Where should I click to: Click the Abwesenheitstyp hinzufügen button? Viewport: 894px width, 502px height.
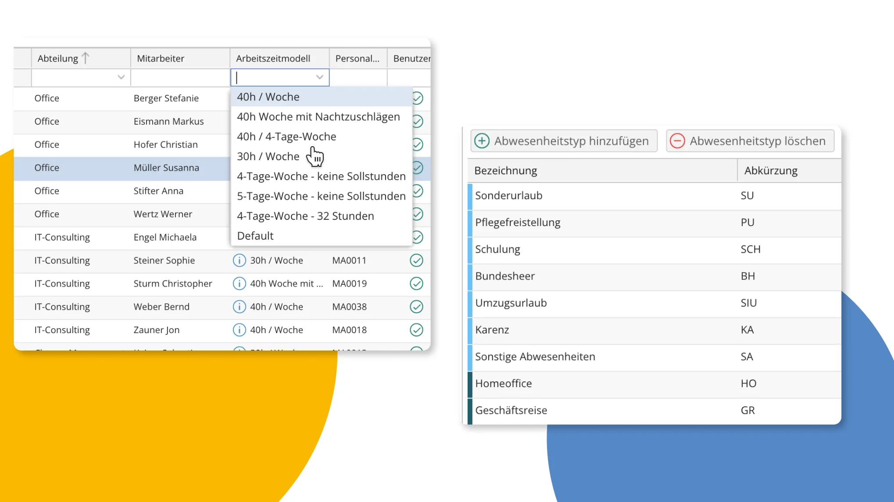pos(564,141)
